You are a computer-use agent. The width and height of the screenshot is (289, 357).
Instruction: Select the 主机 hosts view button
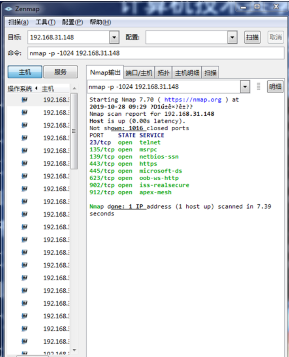coord(25,72)
